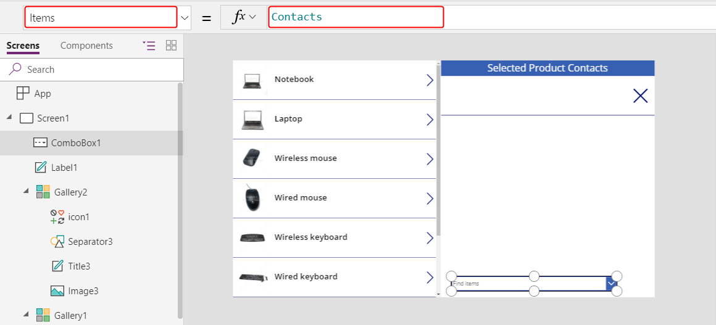This screenshot has width=716, height=325.
Task: Switch to the Screens tab
Action: pos(23,46)
